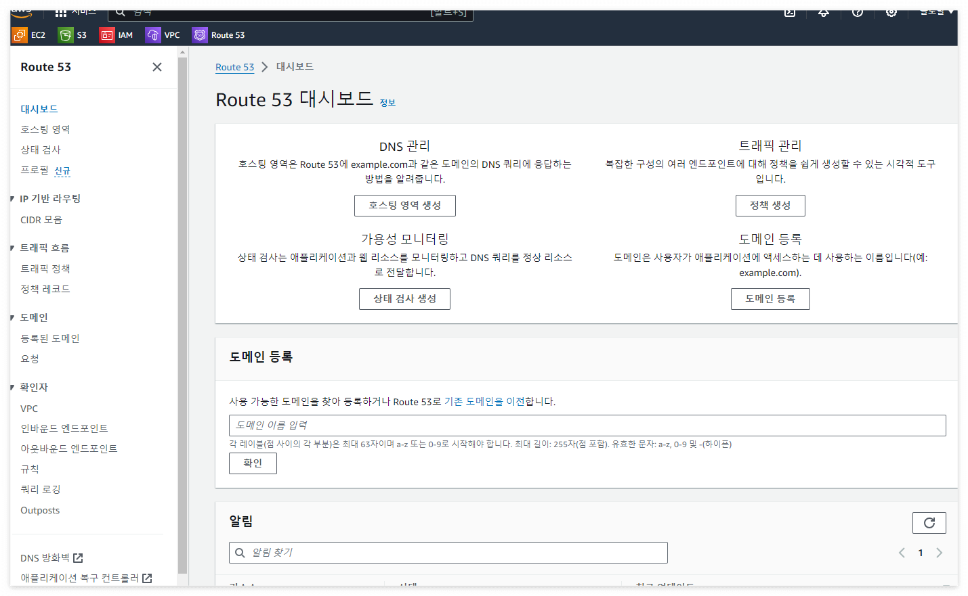This screenshot has width=968, height=596.
Task: Click the search magnifier in 알림 찾기
Action: click(240, 553)
